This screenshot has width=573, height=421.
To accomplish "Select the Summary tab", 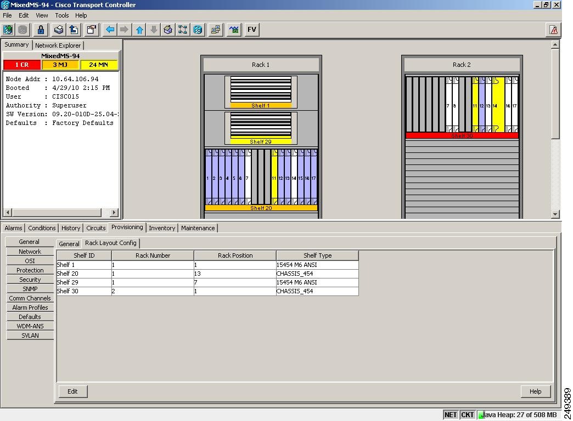I will [16, 44].
